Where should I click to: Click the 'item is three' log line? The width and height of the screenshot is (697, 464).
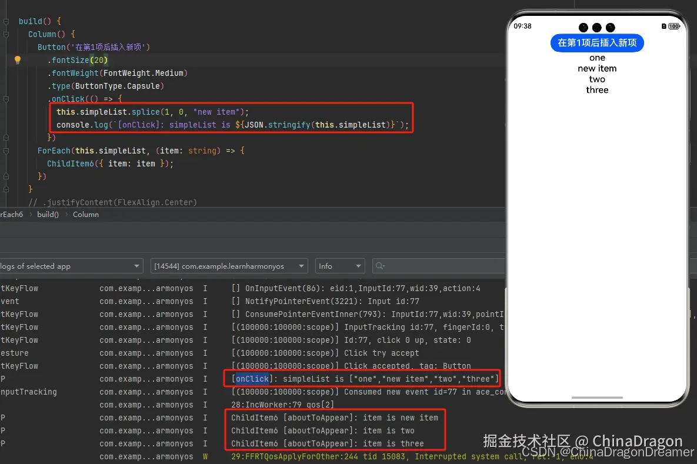point(328,443)
